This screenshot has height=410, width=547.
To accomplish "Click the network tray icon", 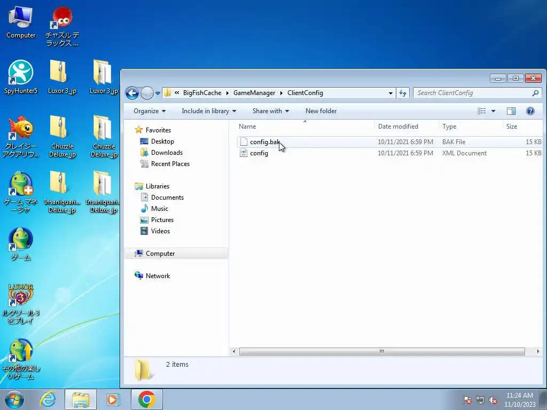I will coord(480,400).
